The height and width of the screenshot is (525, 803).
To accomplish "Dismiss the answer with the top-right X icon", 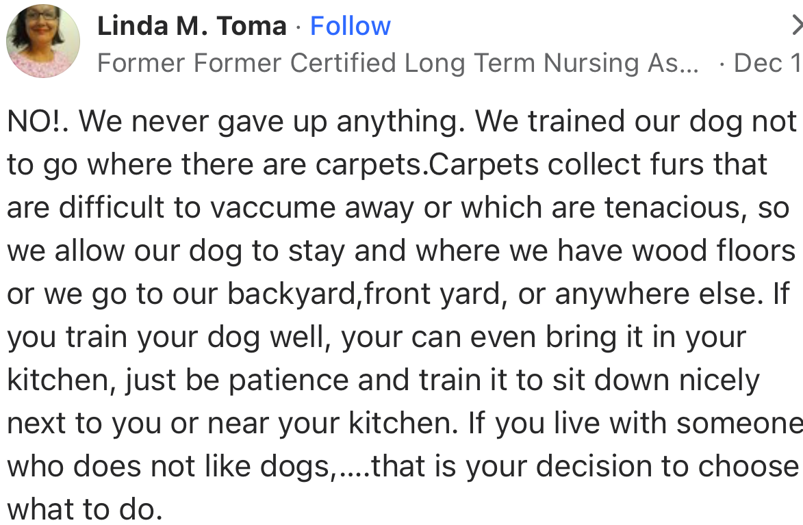I will (x=797, y=26).
